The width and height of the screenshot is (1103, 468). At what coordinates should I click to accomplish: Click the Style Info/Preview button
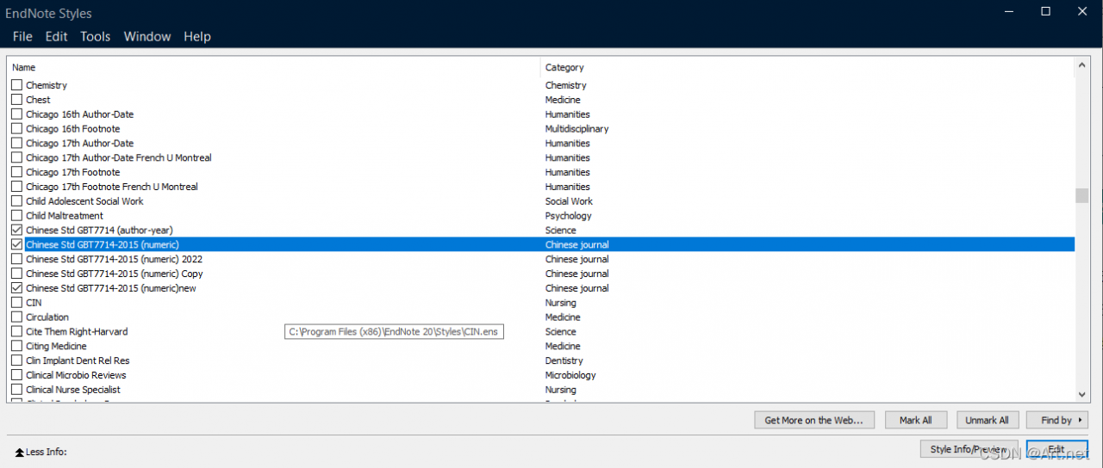[x=969, y=449]
